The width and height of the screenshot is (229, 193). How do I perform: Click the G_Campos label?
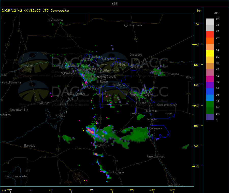173,74
